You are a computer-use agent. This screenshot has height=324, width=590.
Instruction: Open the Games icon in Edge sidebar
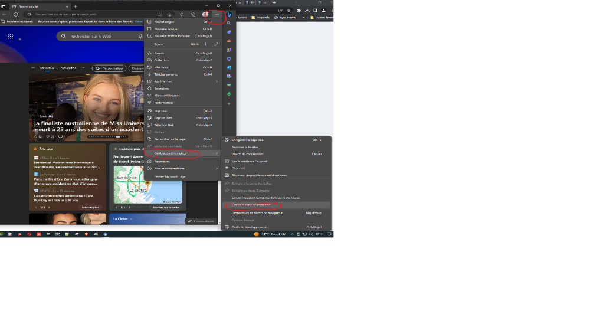click(229, 50)
